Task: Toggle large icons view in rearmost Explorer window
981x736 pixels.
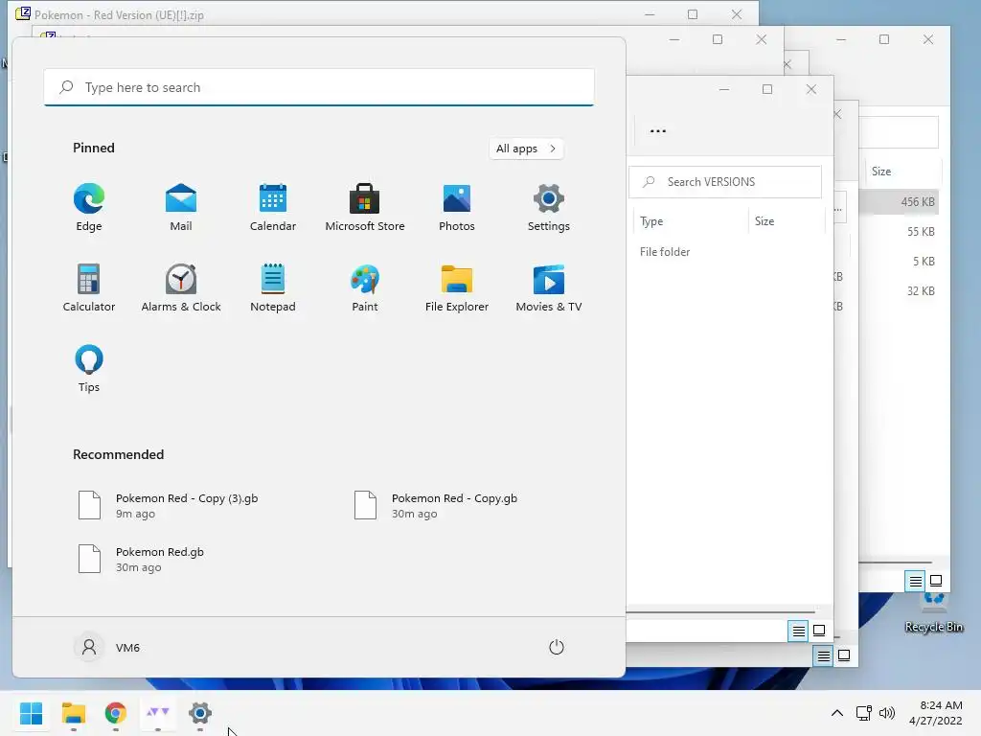Action: pos(936,582)
